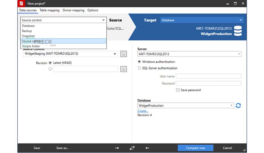The height and width of the screenshot is (153, 264).
Task: Choose SQL Server authentication
Action: tap(139, 68)
